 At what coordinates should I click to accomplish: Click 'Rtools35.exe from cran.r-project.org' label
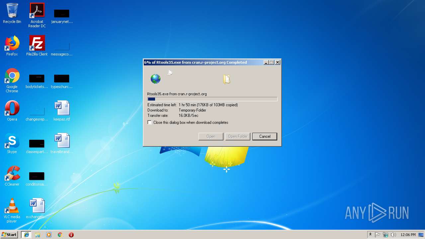click(x=177, y=94)
